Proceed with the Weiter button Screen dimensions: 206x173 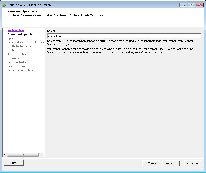click(171, 163)
